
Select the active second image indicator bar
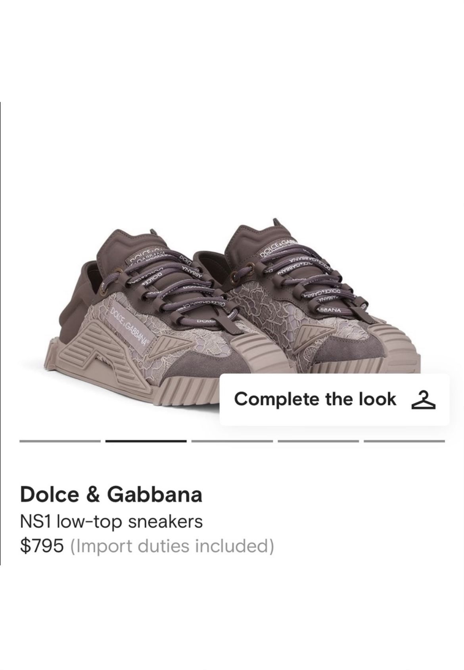(146, 441)
